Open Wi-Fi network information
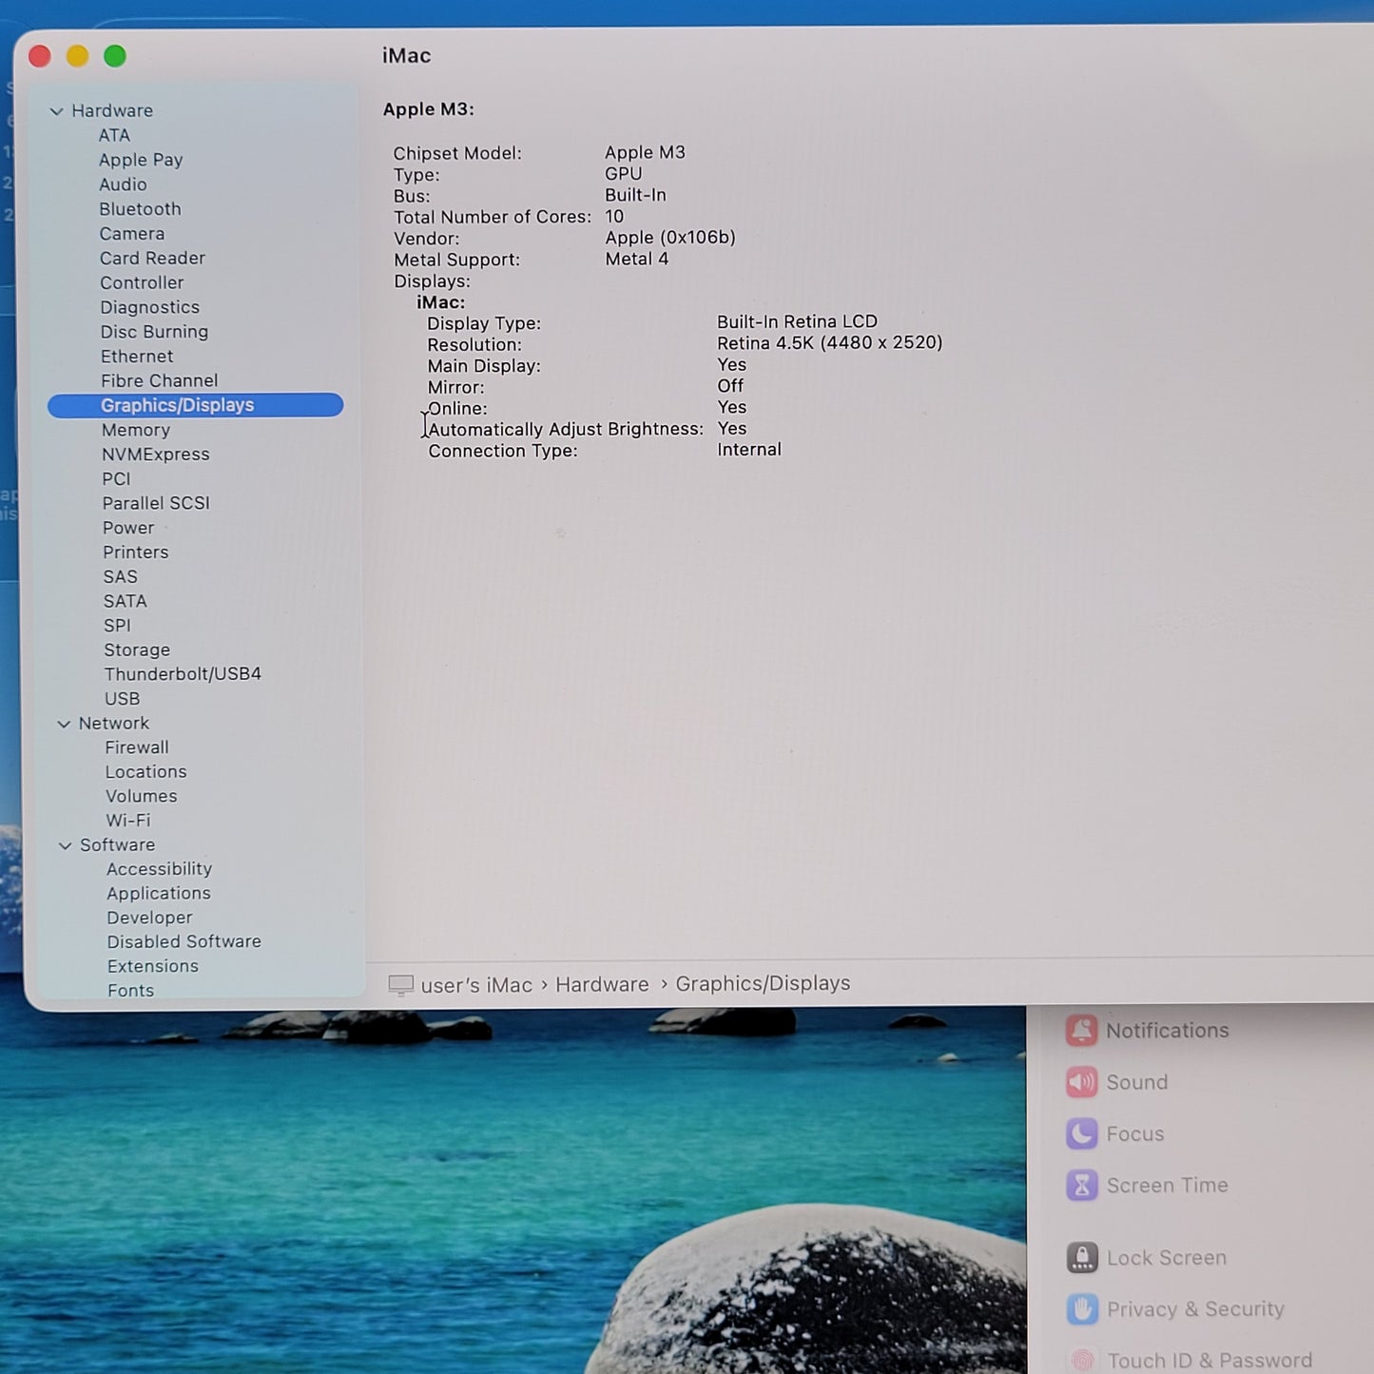Viewport: 1374px width, 1374px height. (x=128, y=821)
